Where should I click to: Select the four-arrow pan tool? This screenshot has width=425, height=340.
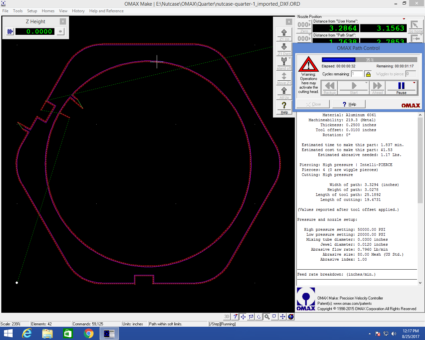click(x=283, y=317)
